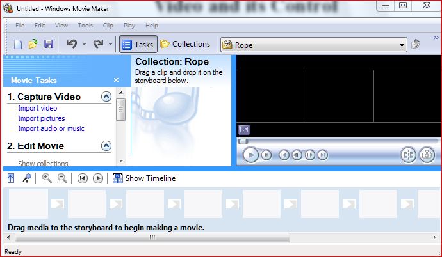Viewport: 442px width, 257px height.
Task: Select the first empty storyboard clip cell
Action: pos(28,204)
